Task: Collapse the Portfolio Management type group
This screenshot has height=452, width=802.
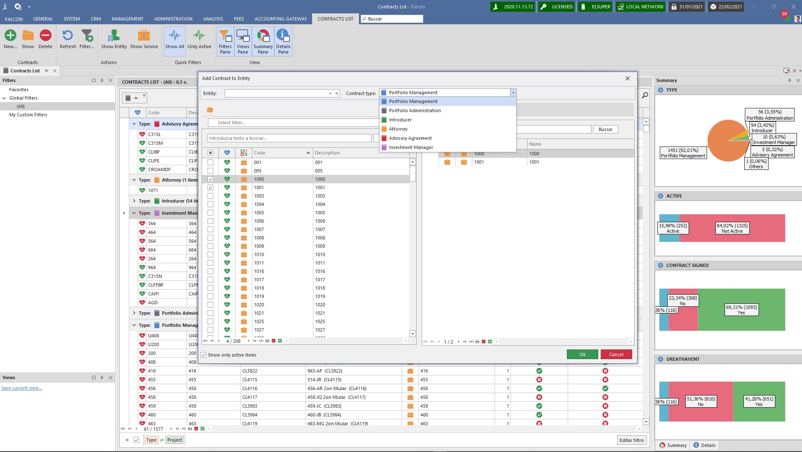Action: click(x=134, y=325)
